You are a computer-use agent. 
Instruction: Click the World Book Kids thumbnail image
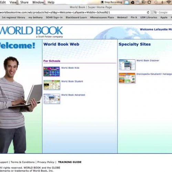click(x=52, y=72)
